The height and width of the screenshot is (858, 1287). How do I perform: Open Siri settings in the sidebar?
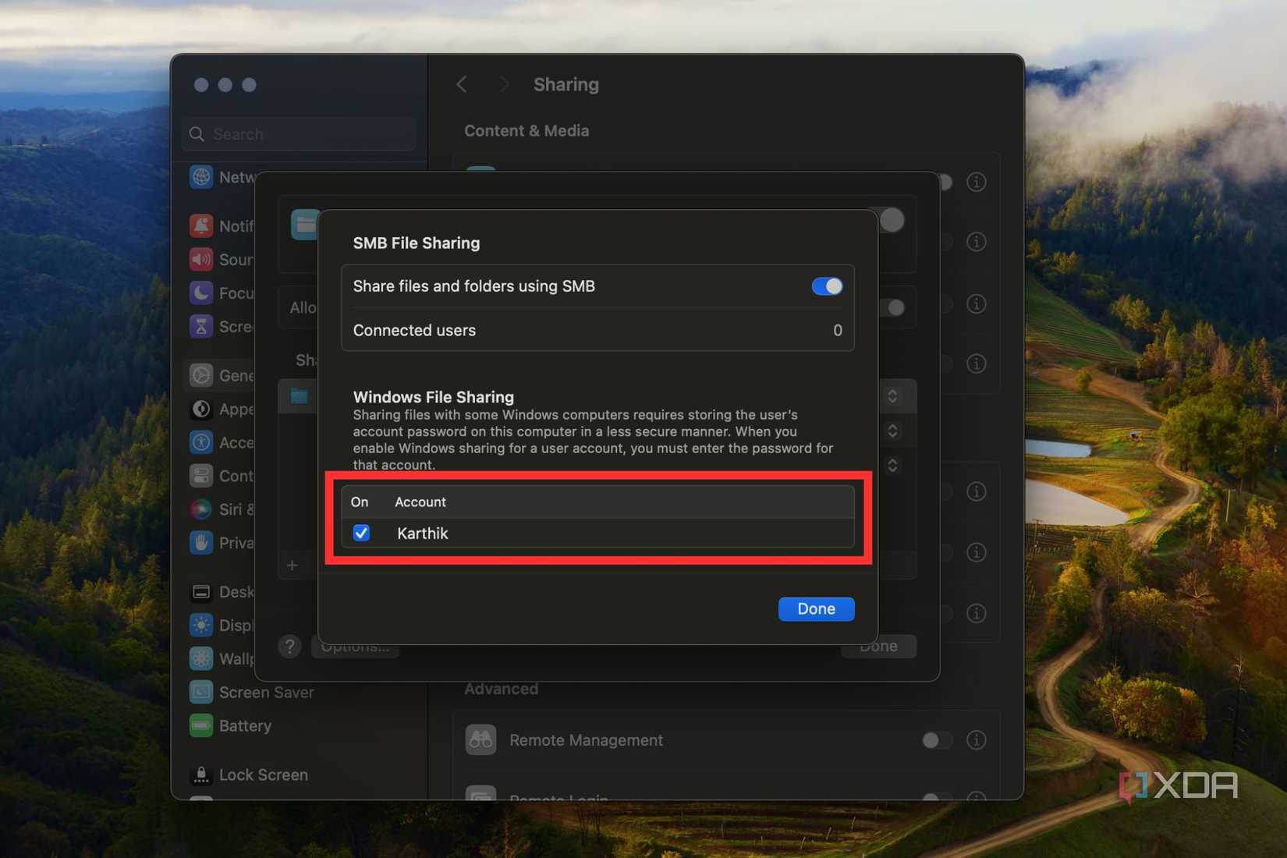click(x=222, y=509)
